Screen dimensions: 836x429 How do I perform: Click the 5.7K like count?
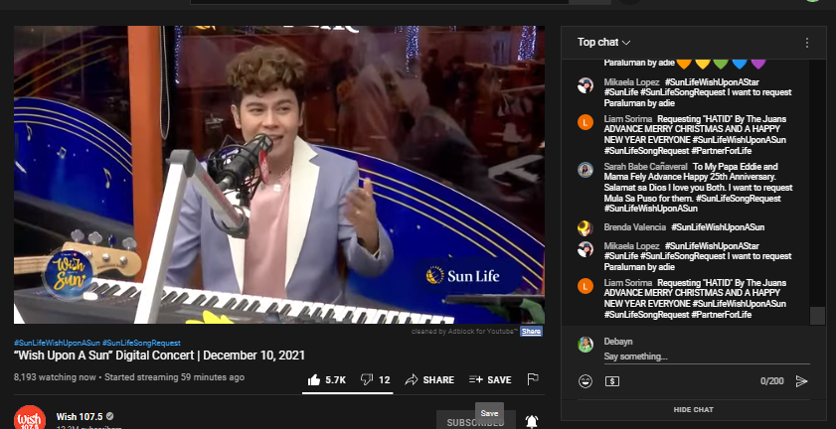pyautogui.click(x=335, y=380)
